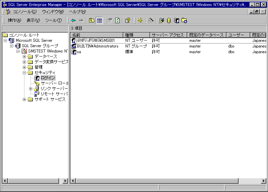This screenshot has height=192, width=268.
Task: Click the left arrow of list scrollbar
Action: 73,181
